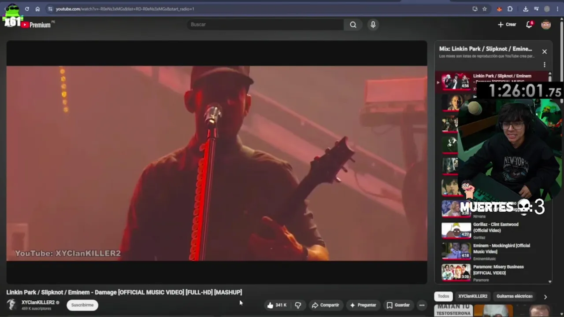Screen dimensions: 564x317
Task: Close the Mix playlist panel
Action: coord(545,52)
